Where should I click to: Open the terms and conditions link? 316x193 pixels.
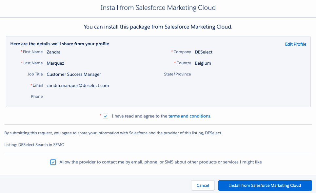click(x=189, y=116)
